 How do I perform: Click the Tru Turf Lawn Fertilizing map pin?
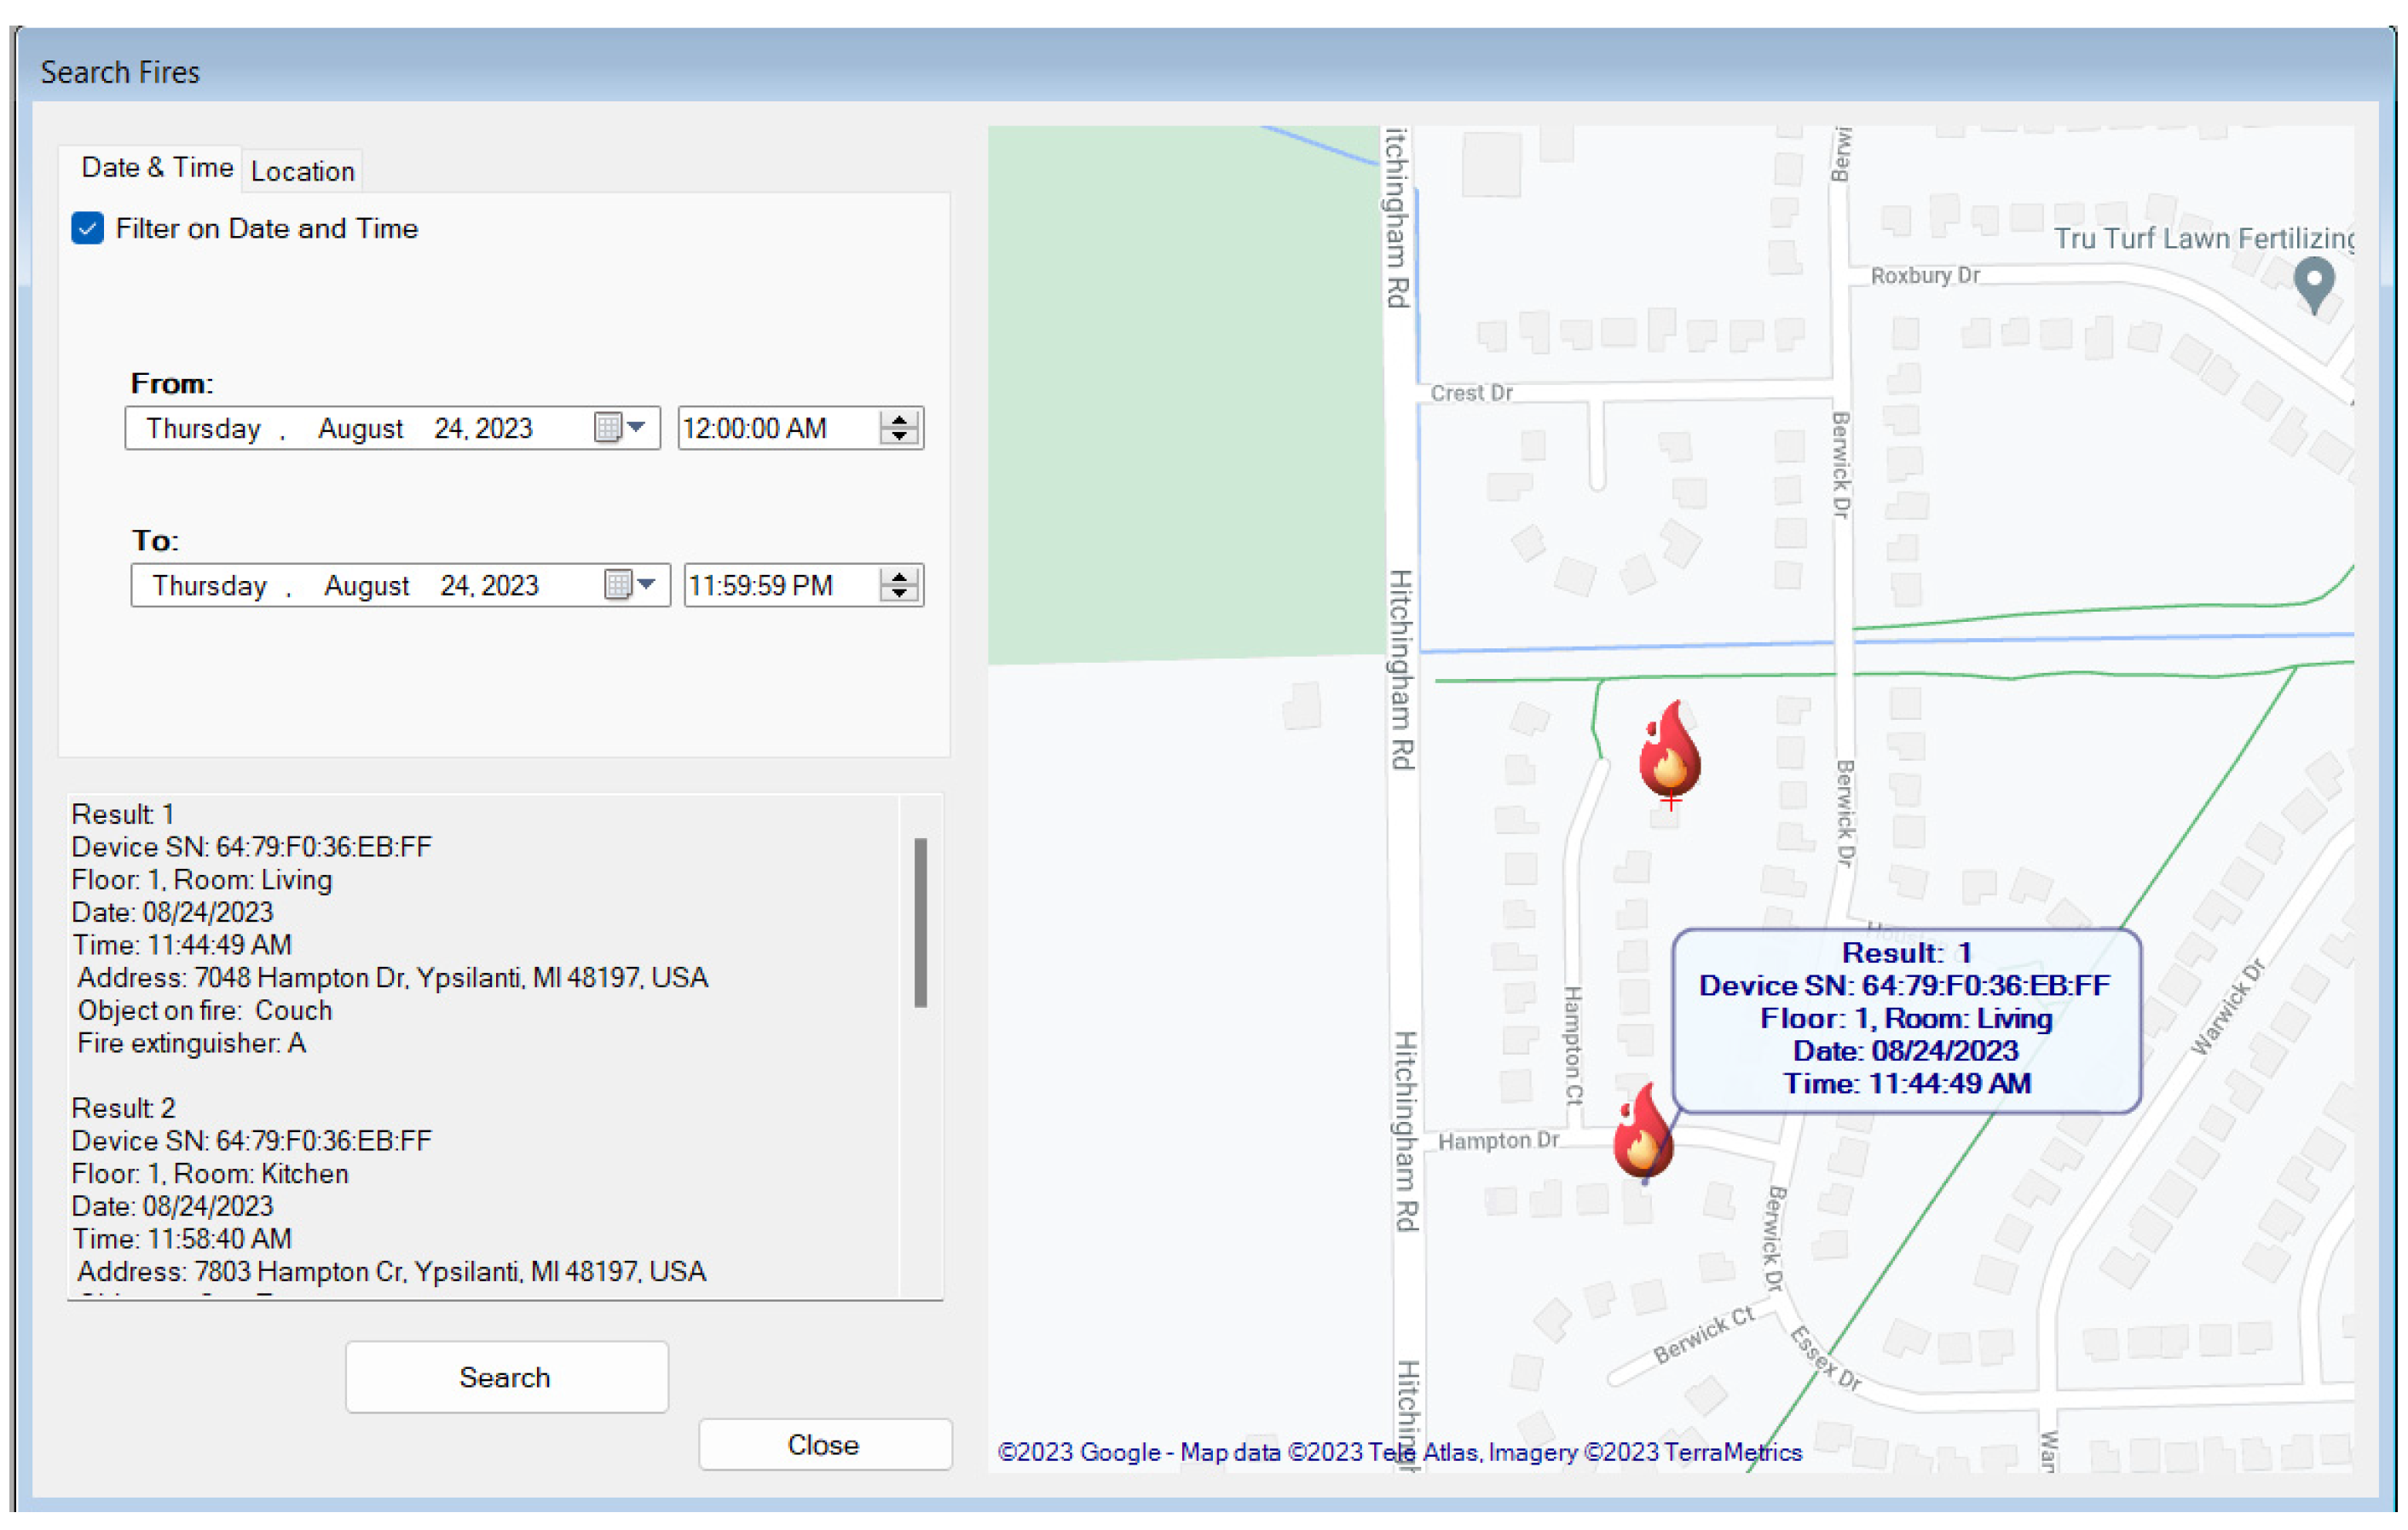pyautogui.click(x=2313, y=283)
